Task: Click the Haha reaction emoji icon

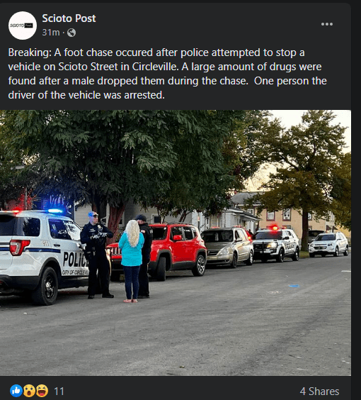Action: point(42,391)
